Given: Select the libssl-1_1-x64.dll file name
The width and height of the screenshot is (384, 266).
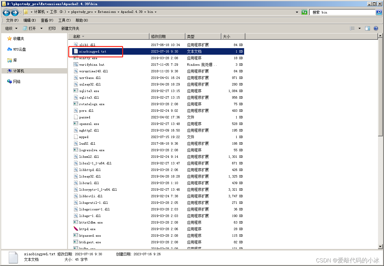Looking at the screenshot, I should 95,163.
